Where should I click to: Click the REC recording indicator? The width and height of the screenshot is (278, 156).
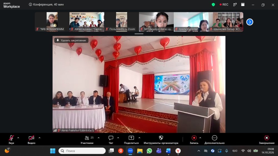(x=224, y=5)
